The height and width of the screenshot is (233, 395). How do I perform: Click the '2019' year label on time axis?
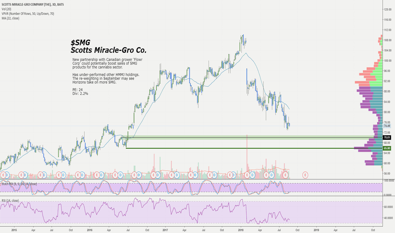(317, 230)
